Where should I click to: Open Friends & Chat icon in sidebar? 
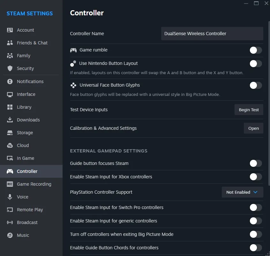point(10,43)
